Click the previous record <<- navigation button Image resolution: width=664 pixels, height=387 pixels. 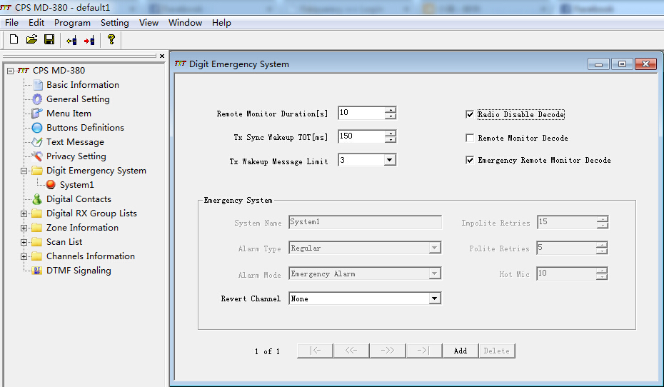(351, 351)
